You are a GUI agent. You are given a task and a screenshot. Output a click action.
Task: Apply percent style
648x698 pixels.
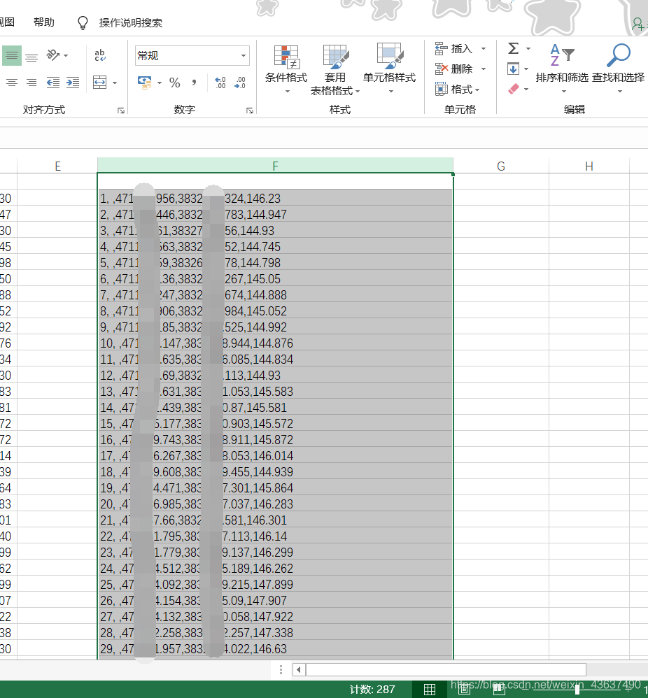click(174, 83)
